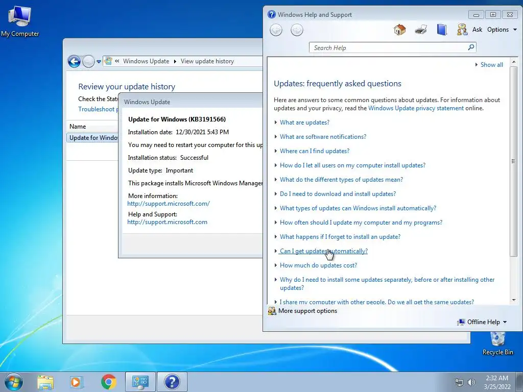Open 'Can I get updates automatically?' link
This screenshot has height=392, width=523.
pyautogui.click(x=323, y=251)
